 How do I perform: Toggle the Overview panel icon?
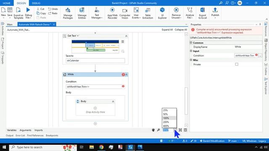point(185,130)
